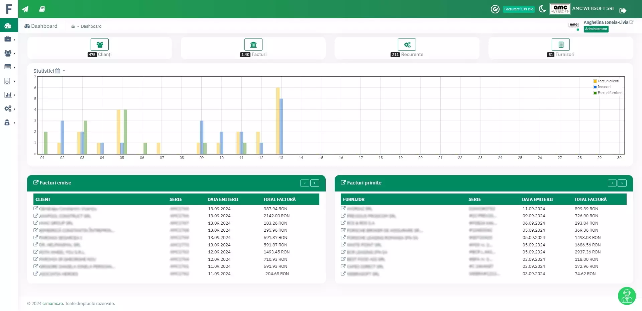Open the crmamc.ro footer link
Viewport: 642px width, 311px height.
coord(53,304)
